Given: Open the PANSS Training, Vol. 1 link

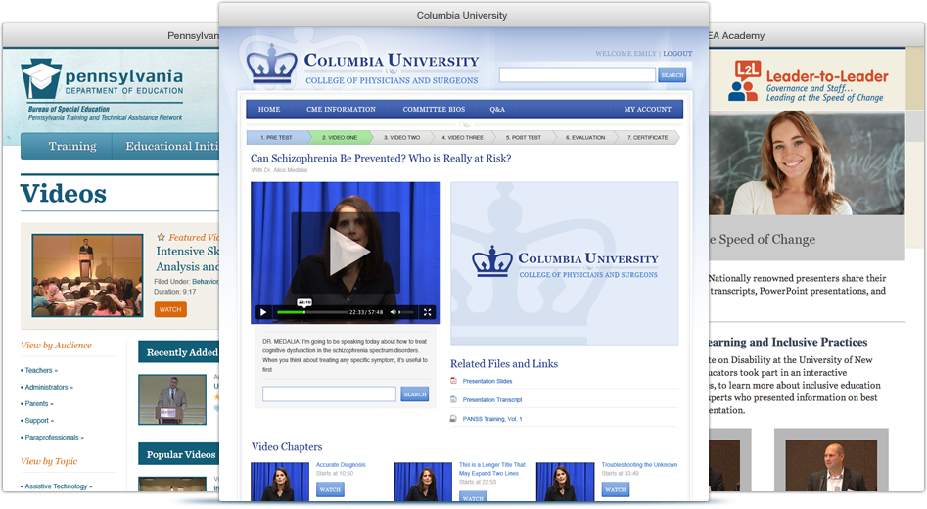Looking at the screenshot, I should pyautogui.click(x=492, y=419).
